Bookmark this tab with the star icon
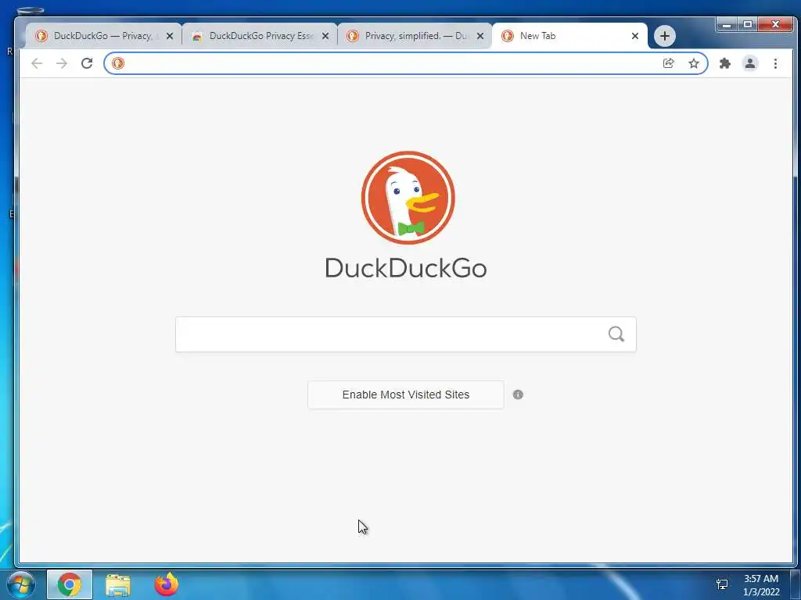The image size is (801, 600). [x=693, y=63]
